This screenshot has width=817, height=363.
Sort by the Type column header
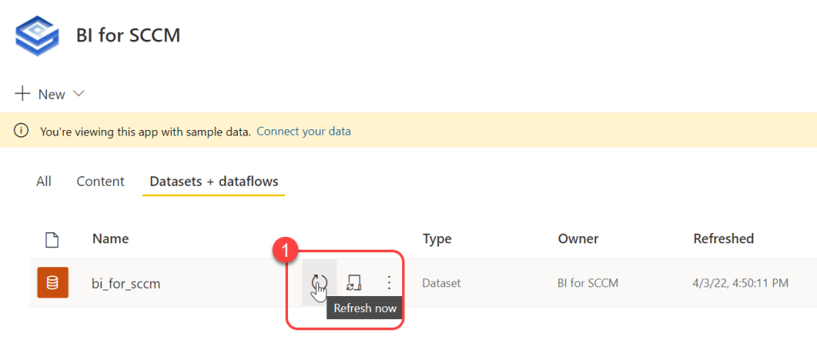point(436,239)
